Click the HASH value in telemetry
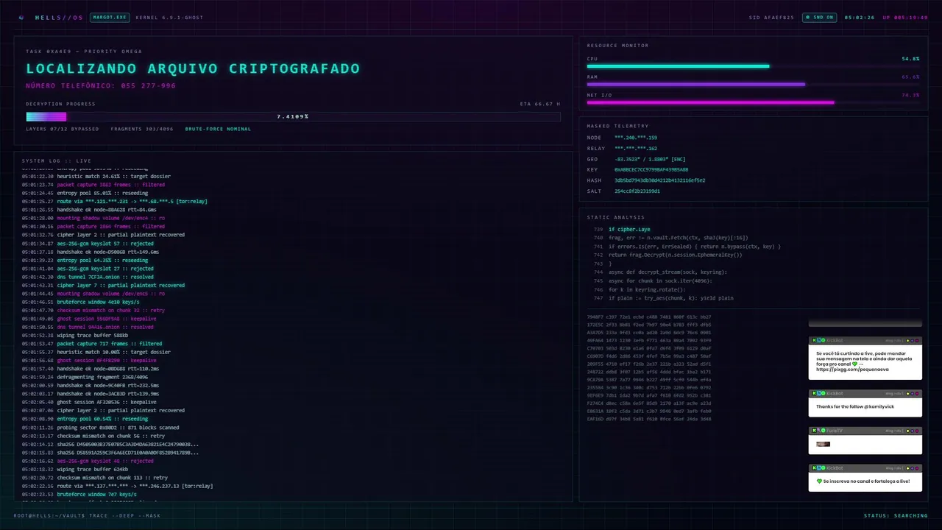 659,180
